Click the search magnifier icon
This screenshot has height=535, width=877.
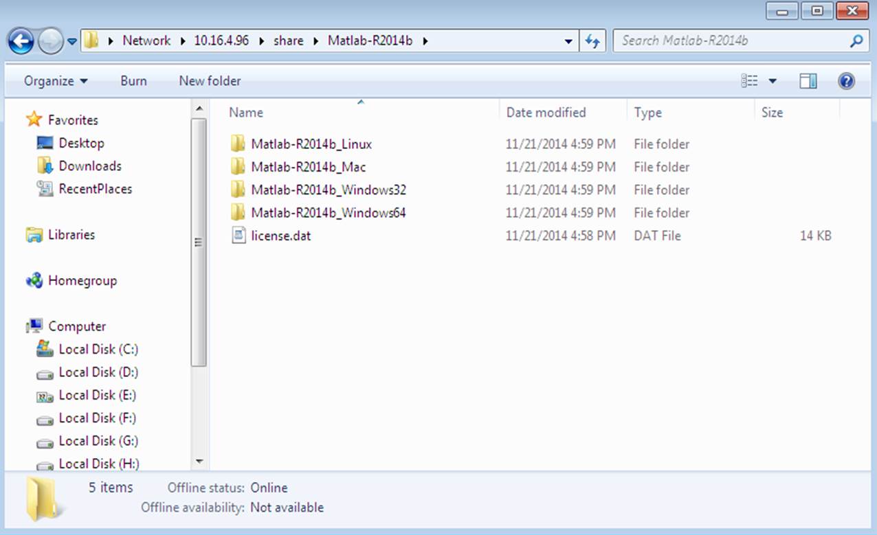click(856, 41)
